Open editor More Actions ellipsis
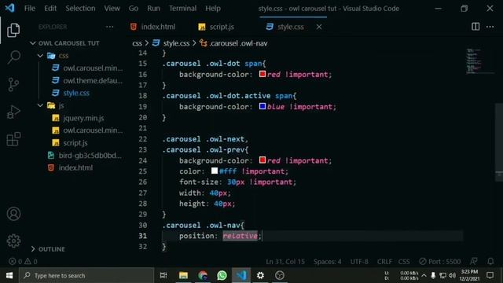 490,27
